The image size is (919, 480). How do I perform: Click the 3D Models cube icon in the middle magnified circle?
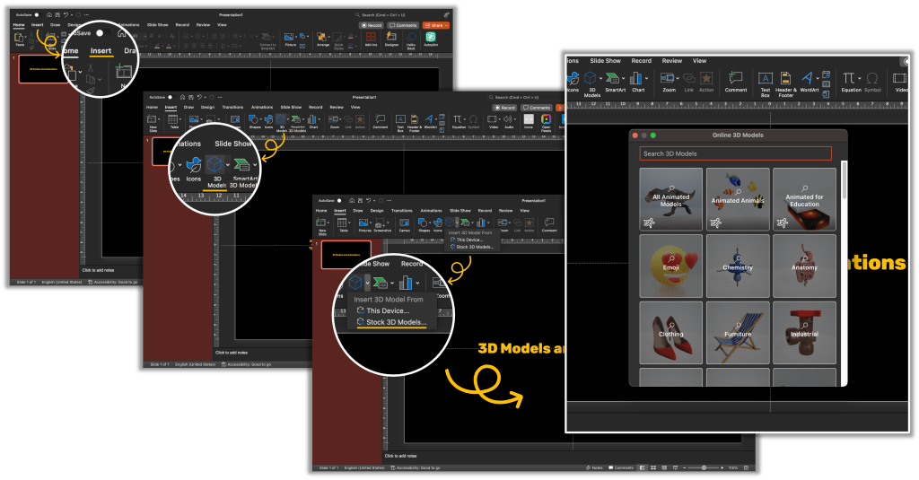coord(215,164)
